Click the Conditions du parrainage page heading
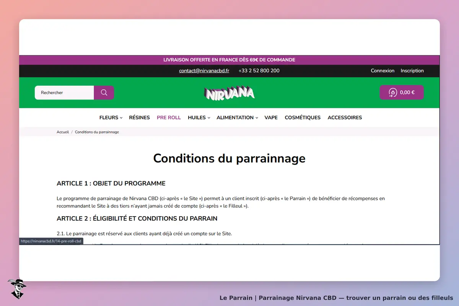 coord(229,158)
